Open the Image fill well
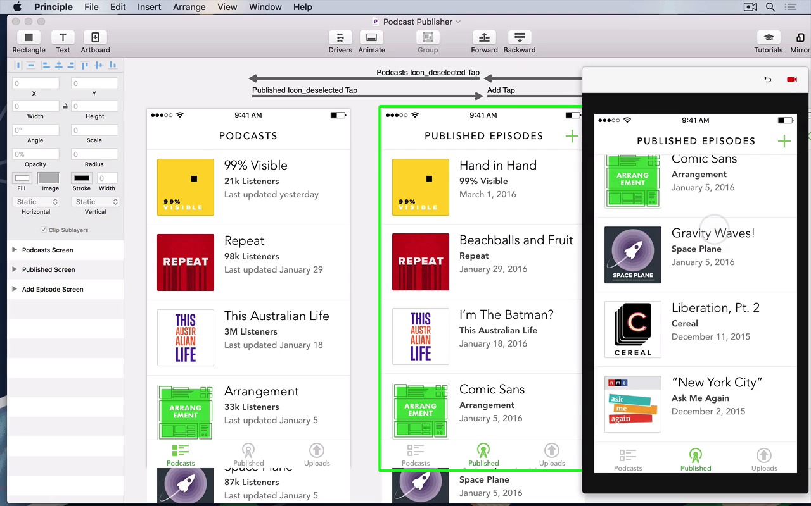The height and width of the screenshot is (506, 811). pos(48,178)
